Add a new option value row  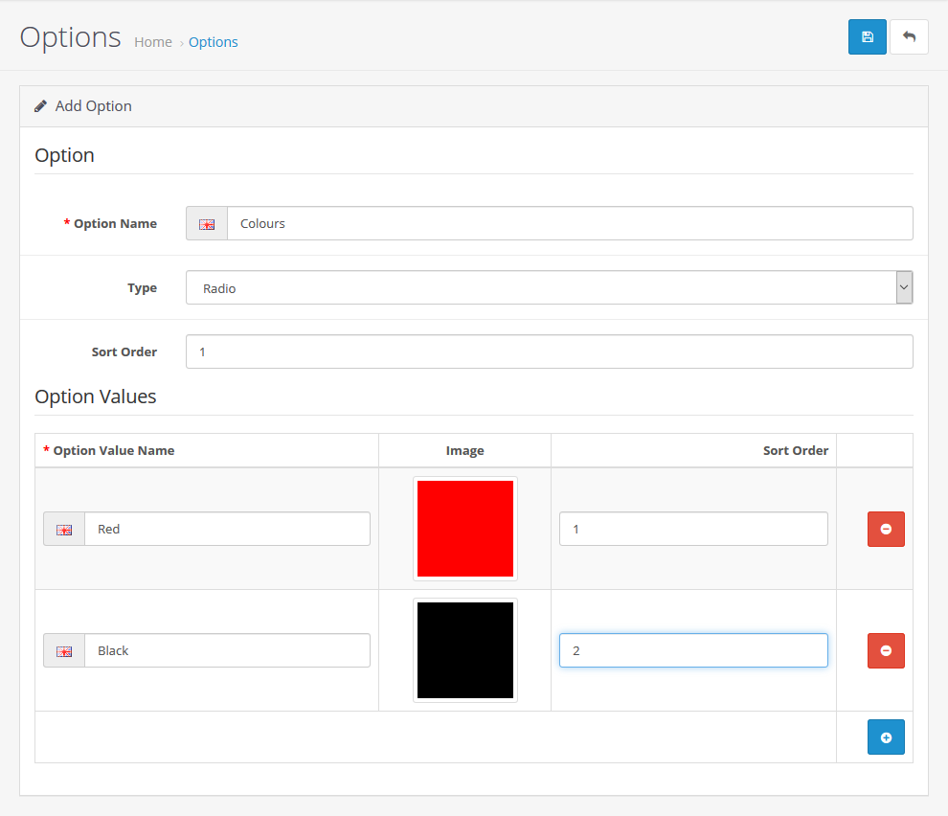pos(886,737)
